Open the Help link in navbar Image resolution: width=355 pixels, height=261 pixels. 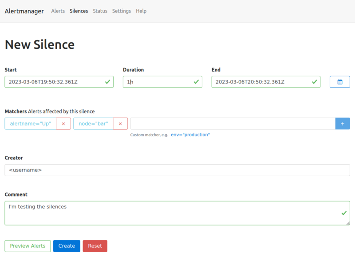pyautogui.click(x=141, y=11)
